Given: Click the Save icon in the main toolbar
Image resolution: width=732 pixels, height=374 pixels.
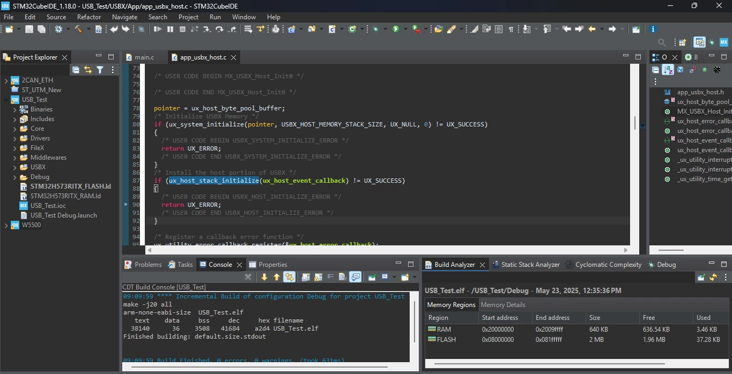Looking at the screenshot, I should (x=29, y=29).
